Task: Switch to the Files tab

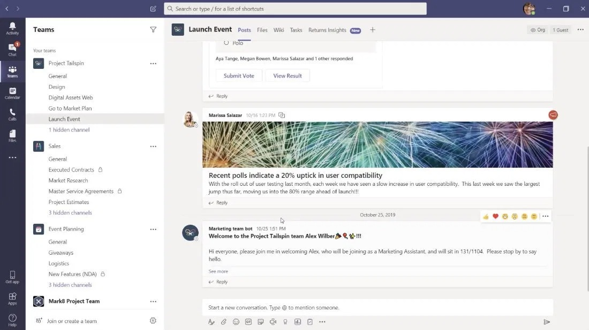Action: [x=262, y=30]
